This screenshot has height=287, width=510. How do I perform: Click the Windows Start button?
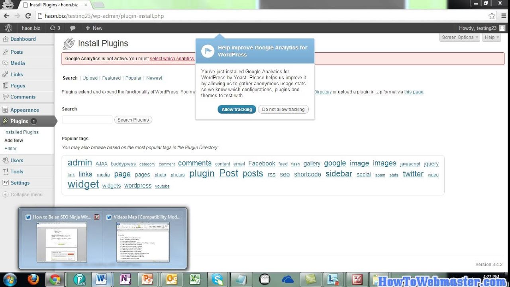pos(10,279)
